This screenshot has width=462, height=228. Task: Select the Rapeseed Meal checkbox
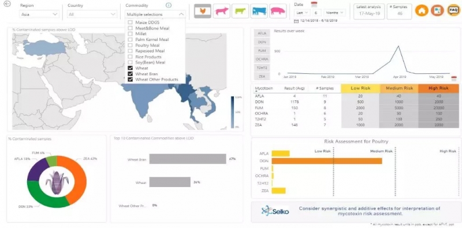coord(130,51)
